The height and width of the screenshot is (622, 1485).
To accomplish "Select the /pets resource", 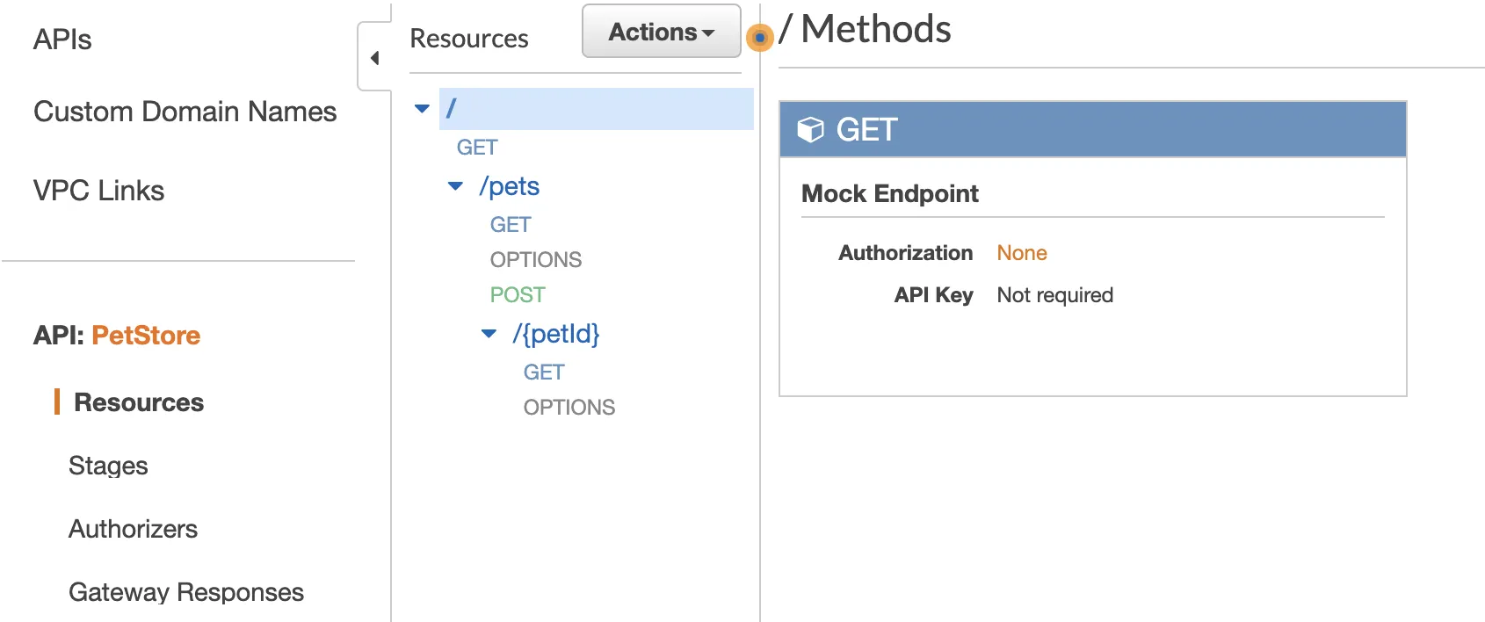I will click(x=509, y=186).
